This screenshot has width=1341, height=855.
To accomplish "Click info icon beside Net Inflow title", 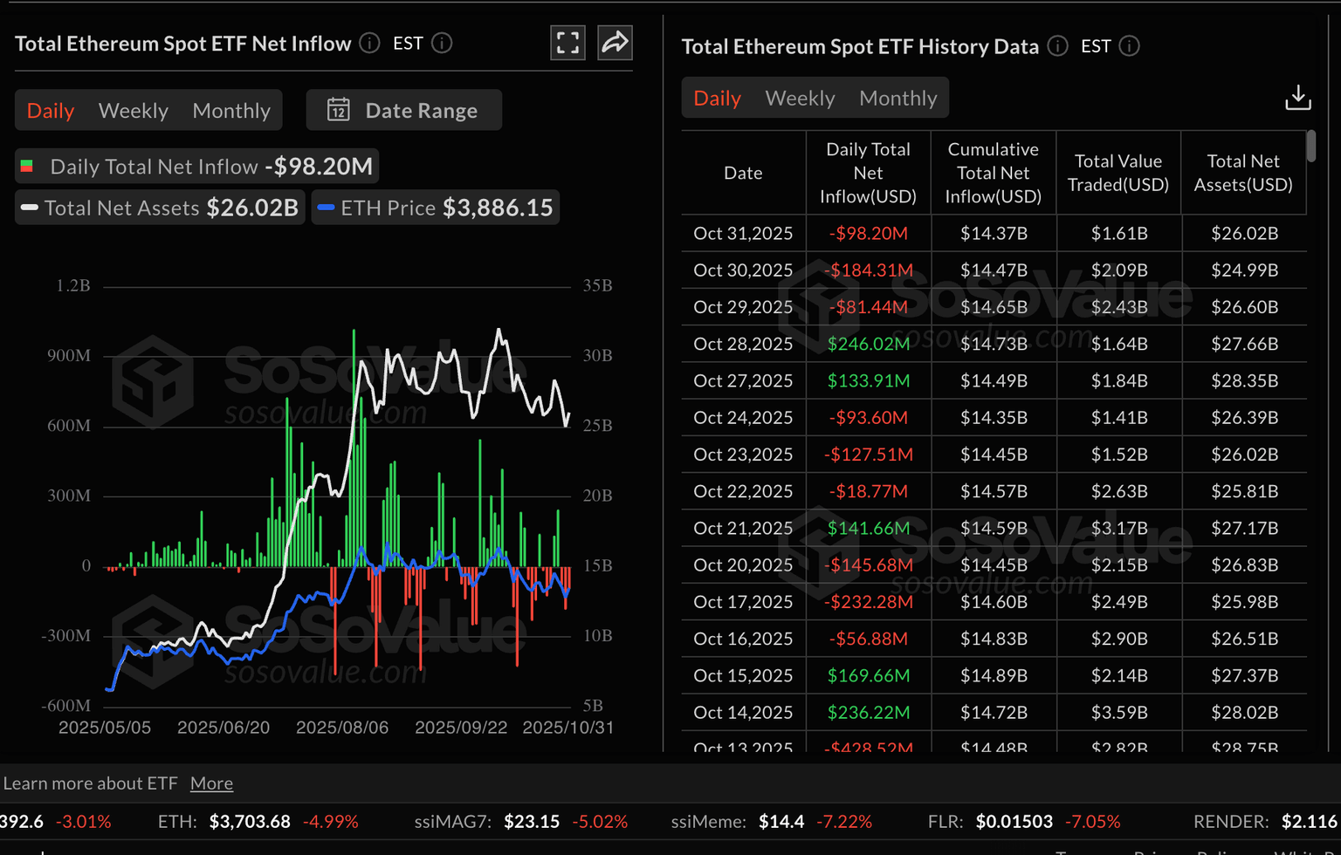I will tap(370, 43).
